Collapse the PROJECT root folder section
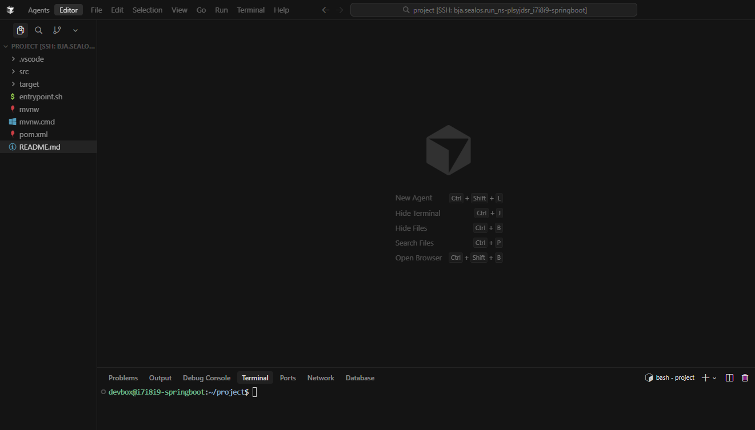This screenshot has width=755, height=430. [x=49, y=46]
